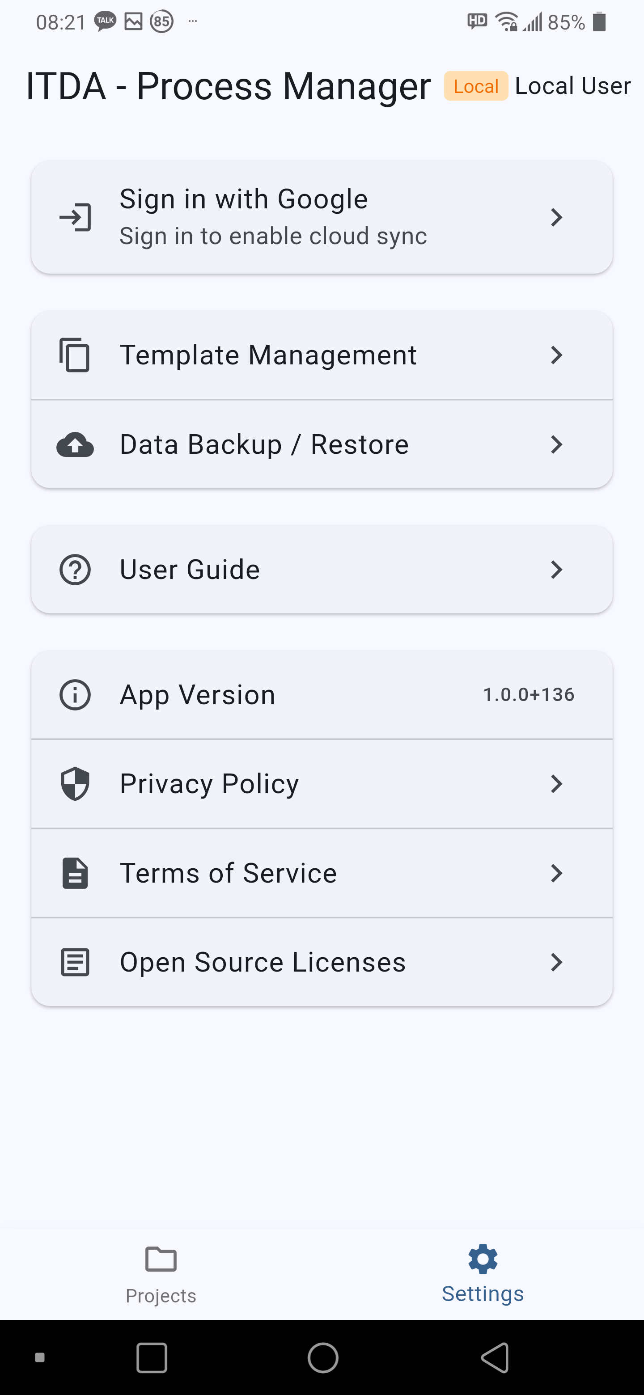Viewport: 644px width, 1395px height.
Task: Open User Guide via its chevron
Action: coord(556,570)
